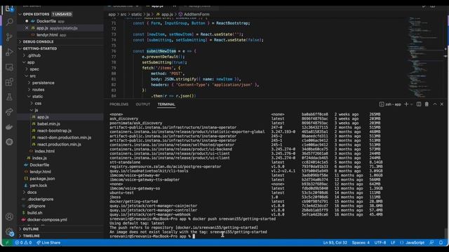The width and height of the screenshot is (449, 252).
Task: Change end of line sequence LF
Action: pyautogui.click(x=393, y=243)
